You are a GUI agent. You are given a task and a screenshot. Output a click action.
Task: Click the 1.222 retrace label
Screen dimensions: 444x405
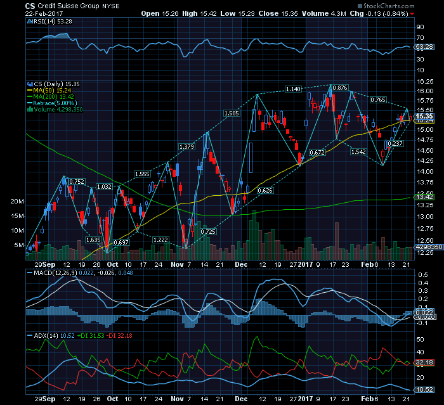[x=160, y=240]
